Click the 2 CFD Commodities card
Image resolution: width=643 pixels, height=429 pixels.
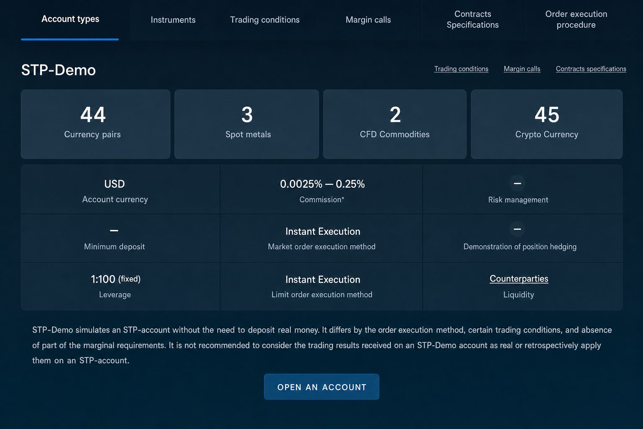click(395, 124)
